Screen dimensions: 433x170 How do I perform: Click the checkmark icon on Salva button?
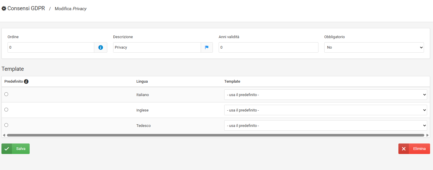pos(7,149)
